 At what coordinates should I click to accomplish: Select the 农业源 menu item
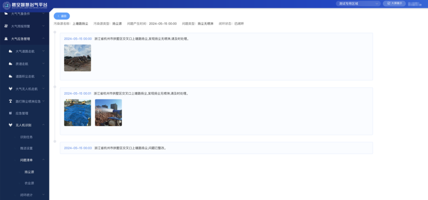(x=29, y=183)
